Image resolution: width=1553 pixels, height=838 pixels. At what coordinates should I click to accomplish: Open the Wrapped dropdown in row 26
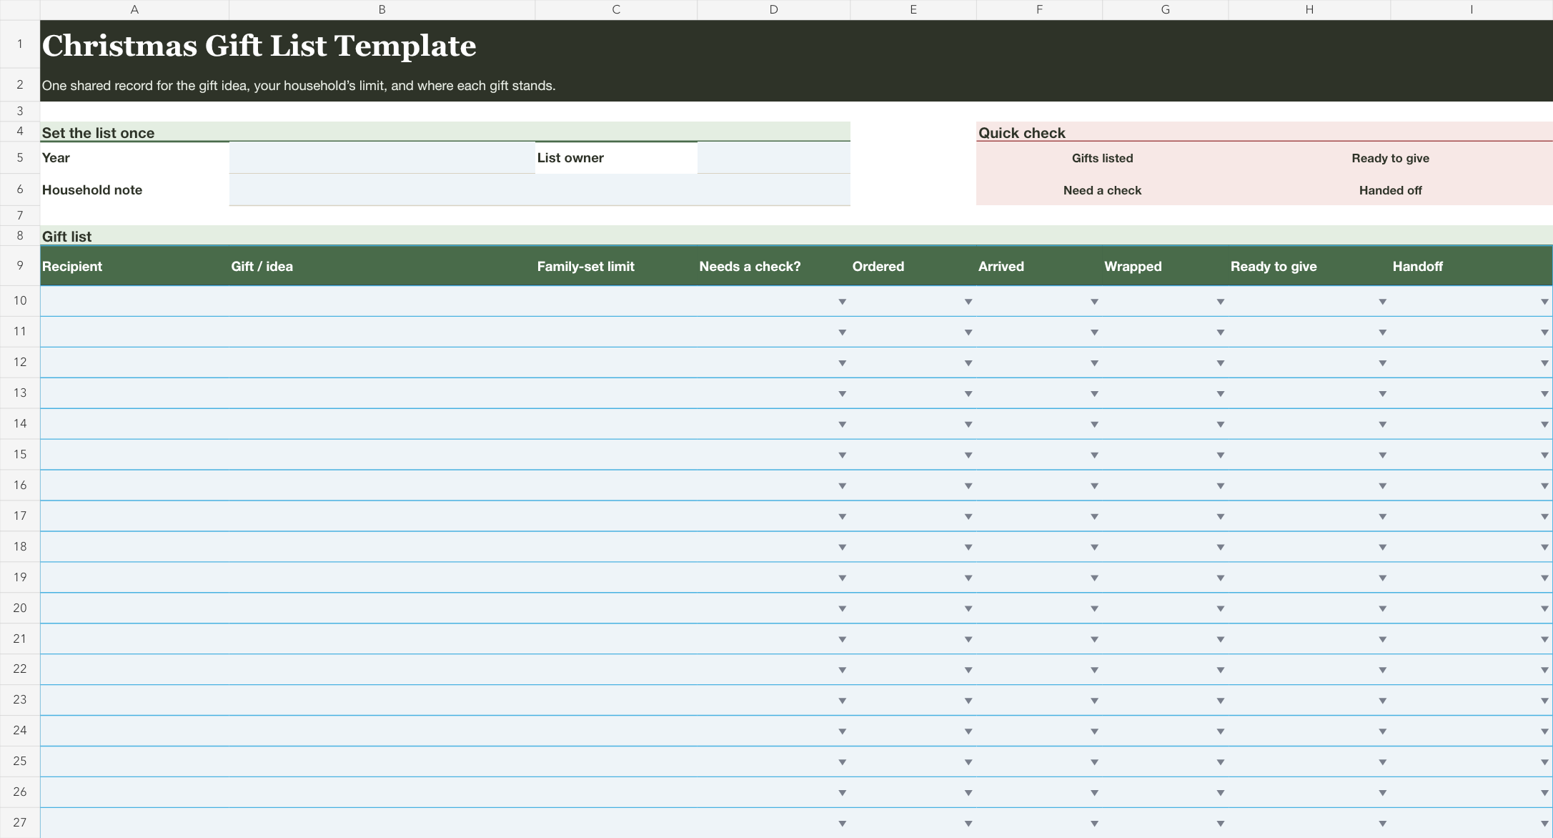click(1221, 793)
